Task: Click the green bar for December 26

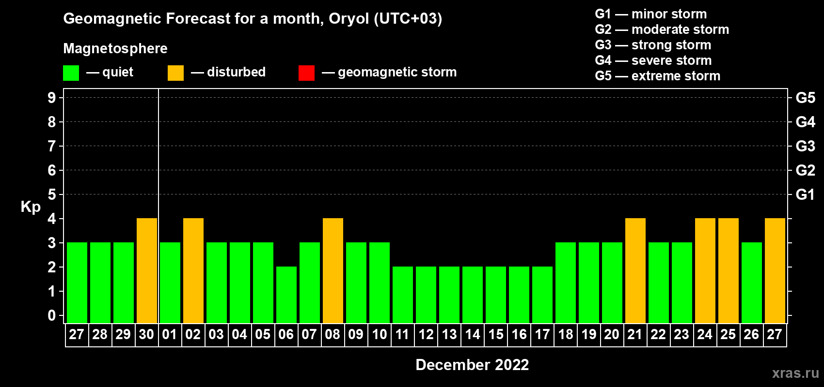Action: [x=752, y=283]
